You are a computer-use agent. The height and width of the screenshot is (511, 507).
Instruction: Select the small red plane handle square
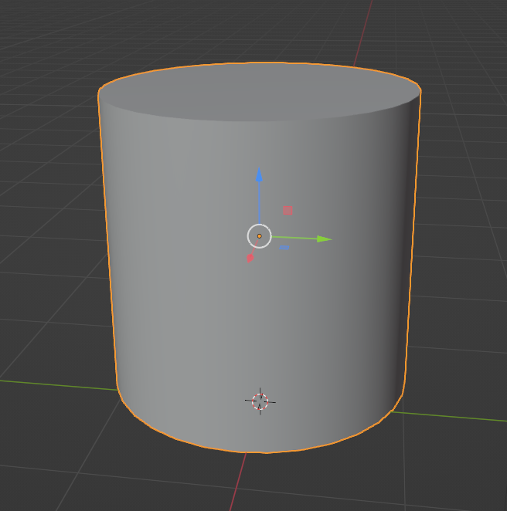pos(288,210)
